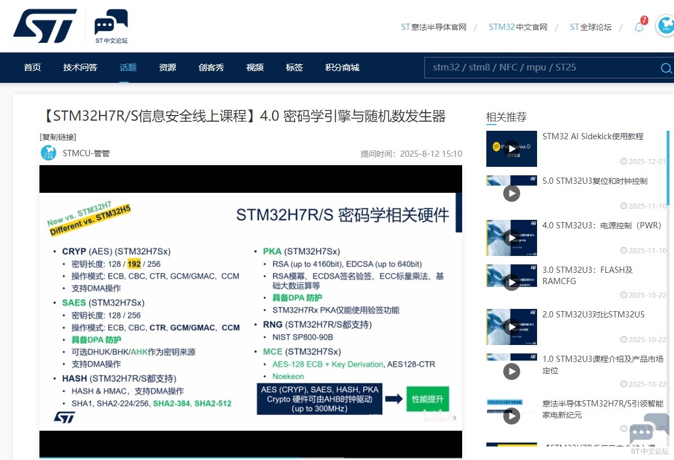Click the sidebar blue scrollbar
Screen dimensions: 674x460
(x=668, y=169)
